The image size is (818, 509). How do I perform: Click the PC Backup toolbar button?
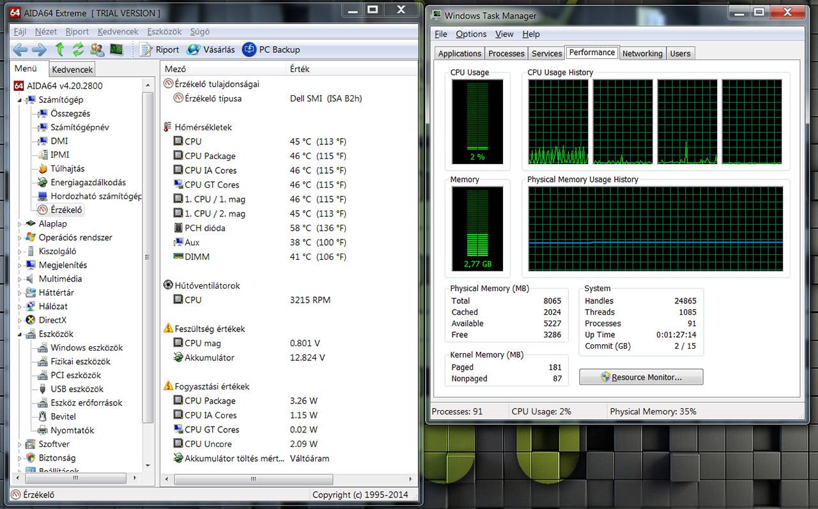pyautogui.click(x=271, y=49)
